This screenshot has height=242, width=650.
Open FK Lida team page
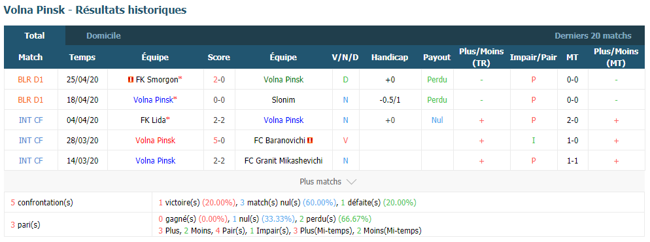153,120
